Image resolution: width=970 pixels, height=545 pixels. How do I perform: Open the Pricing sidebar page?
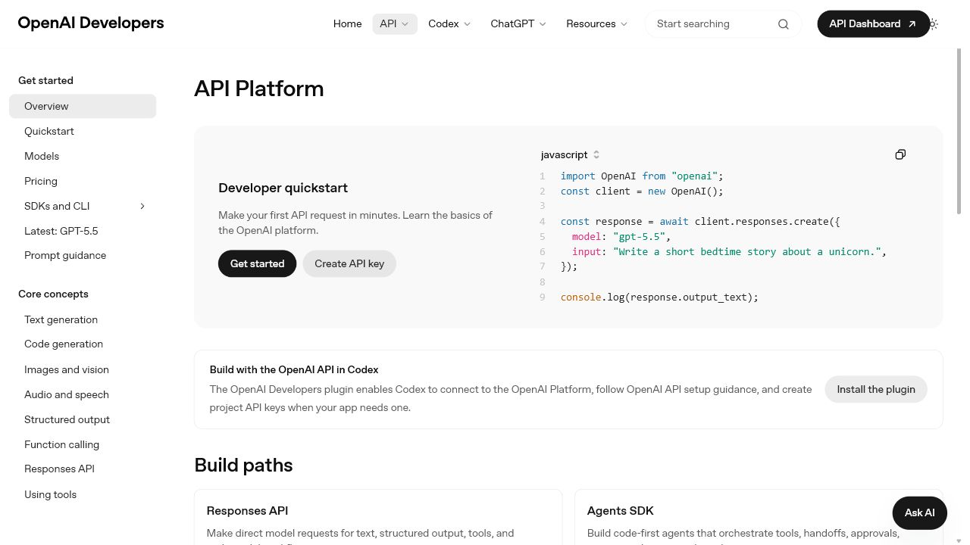83,181
